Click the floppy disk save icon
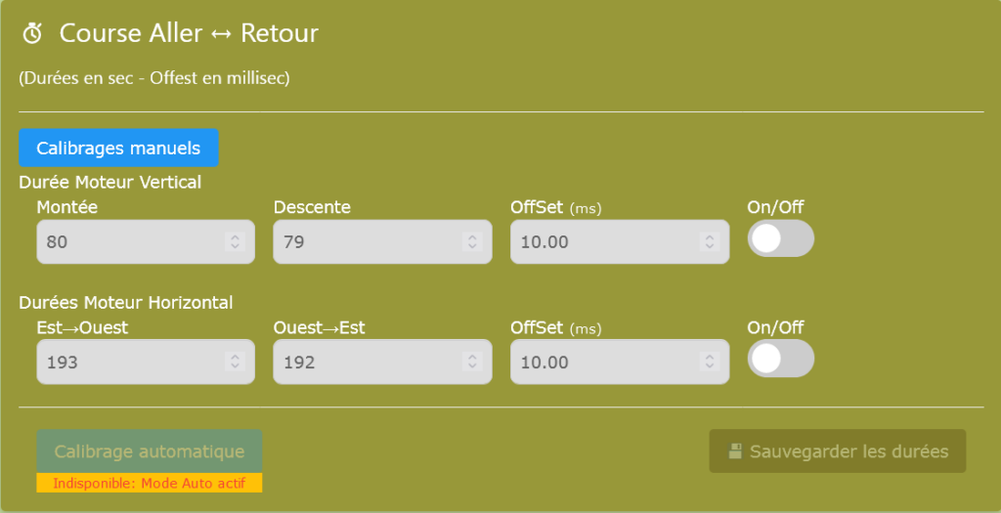Image resolution: width=1001 pixels, height=513 pixels. tap(736, 451)
